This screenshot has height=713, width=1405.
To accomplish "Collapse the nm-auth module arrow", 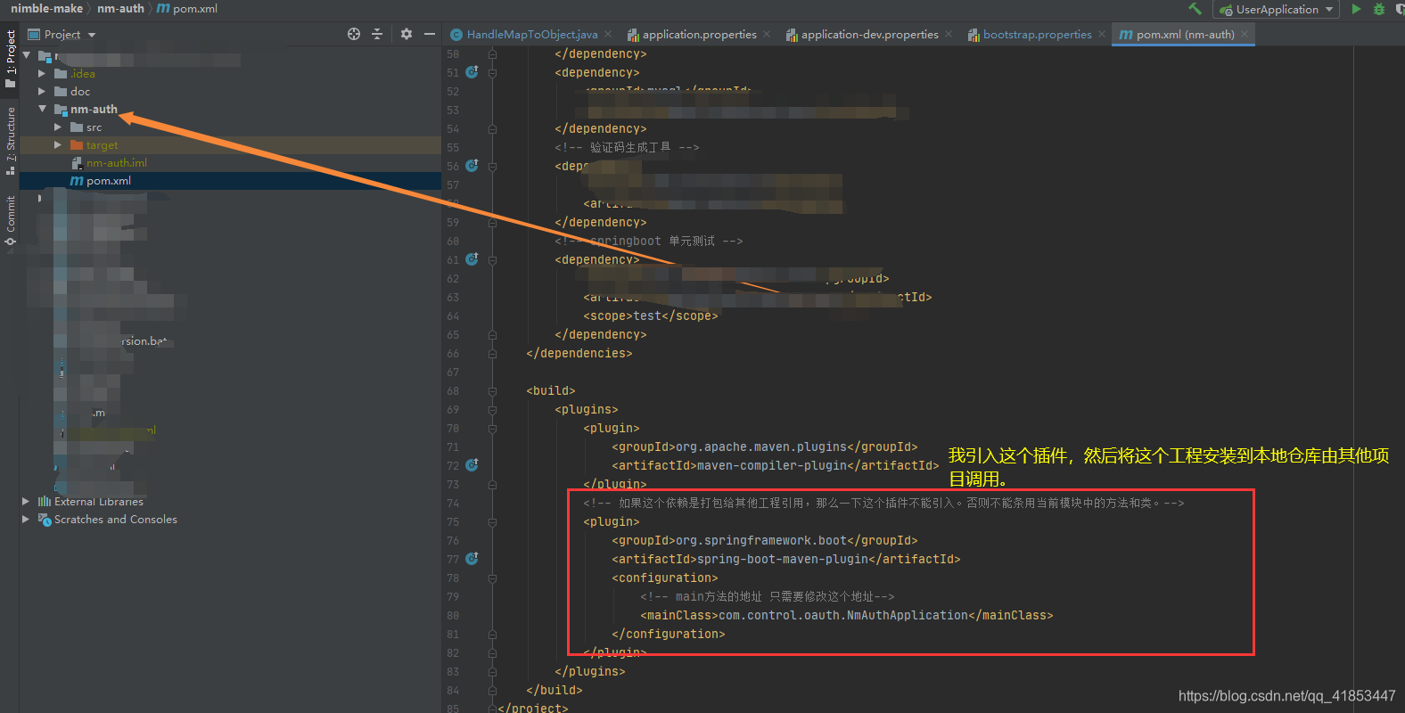I will (x=42, y=110).
